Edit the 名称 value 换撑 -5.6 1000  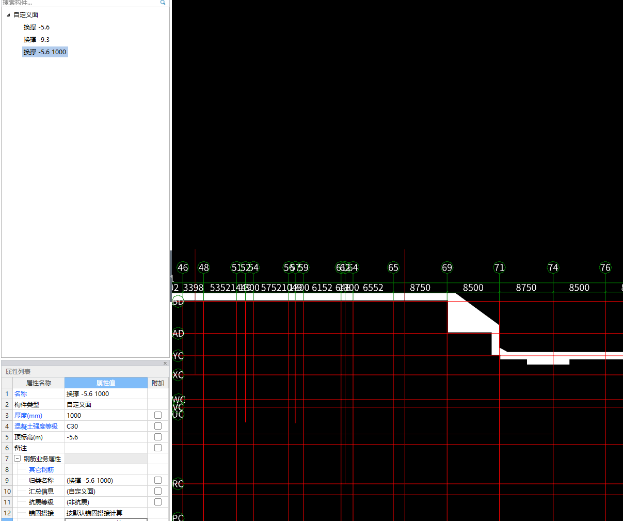click(x=106, y=393)
